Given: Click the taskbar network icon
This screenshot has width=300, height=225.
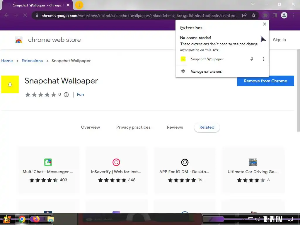Looking at the screenshot, I should tap(251, 219).
